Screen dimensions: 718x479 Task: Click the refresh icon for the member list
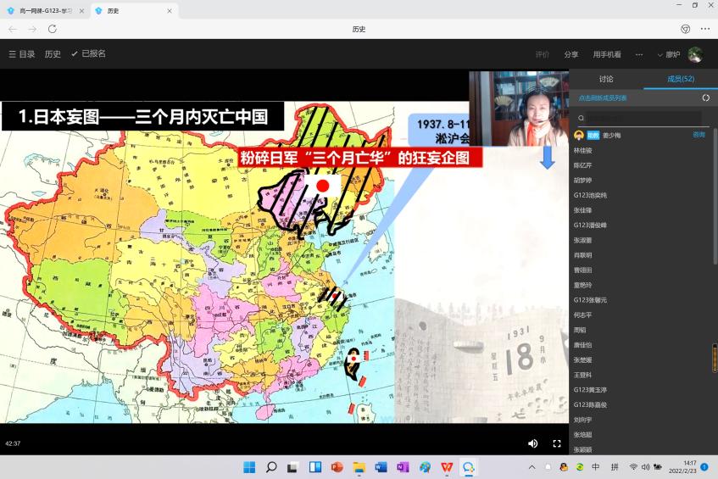(706, 97)
